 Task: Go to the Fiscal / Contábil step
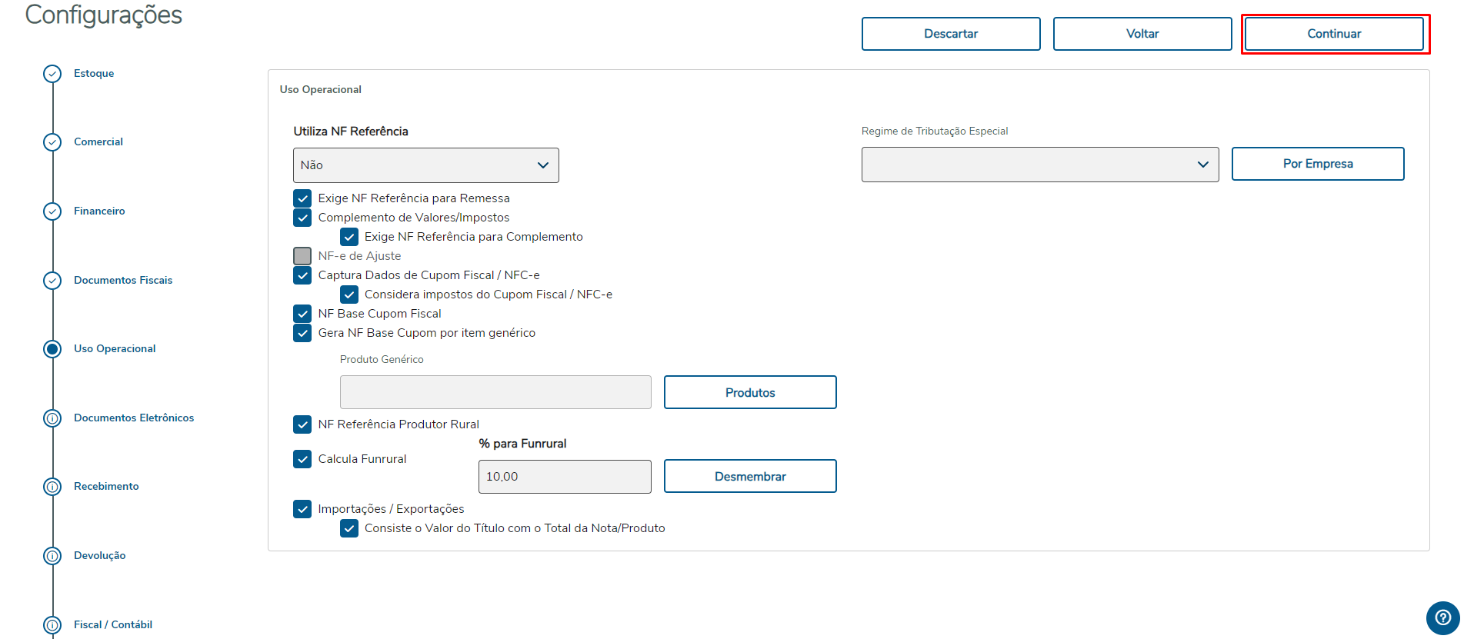[112, 624]
